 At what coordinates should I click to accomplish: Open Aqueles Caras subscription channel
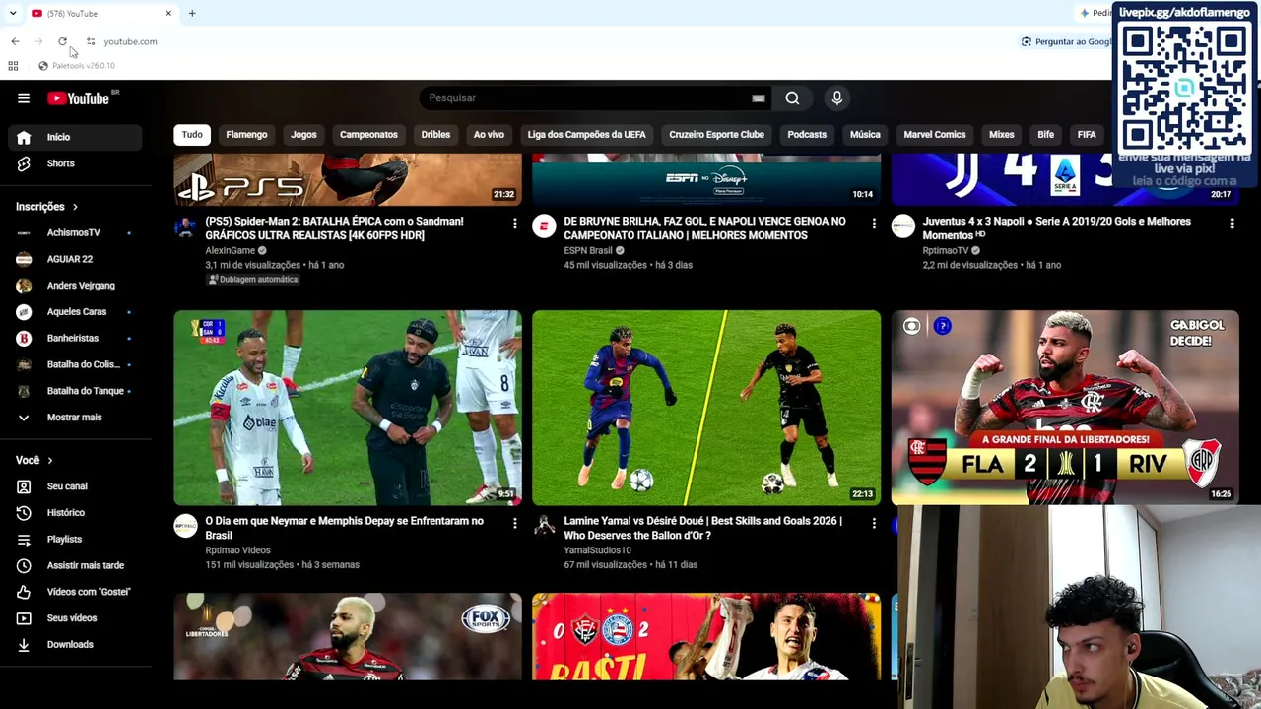75,312
